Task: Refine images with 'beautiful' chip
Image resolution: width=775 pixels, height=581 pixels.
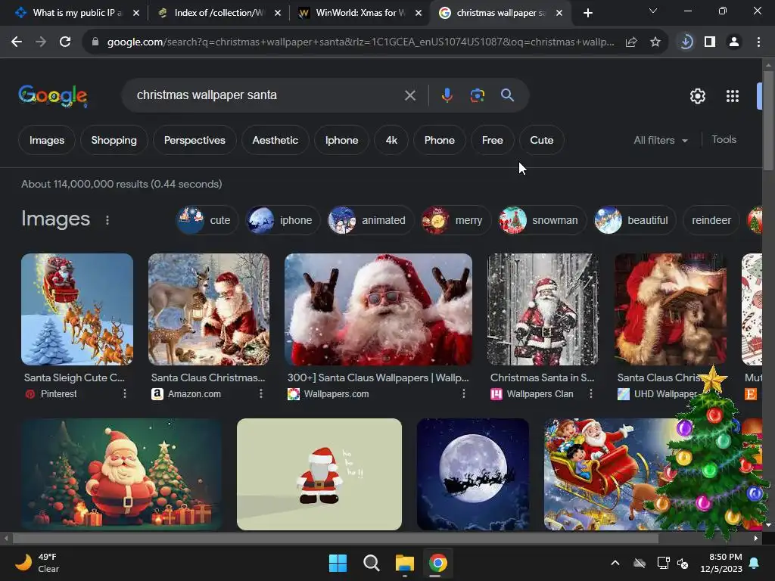Action: [x=635, y=220]
